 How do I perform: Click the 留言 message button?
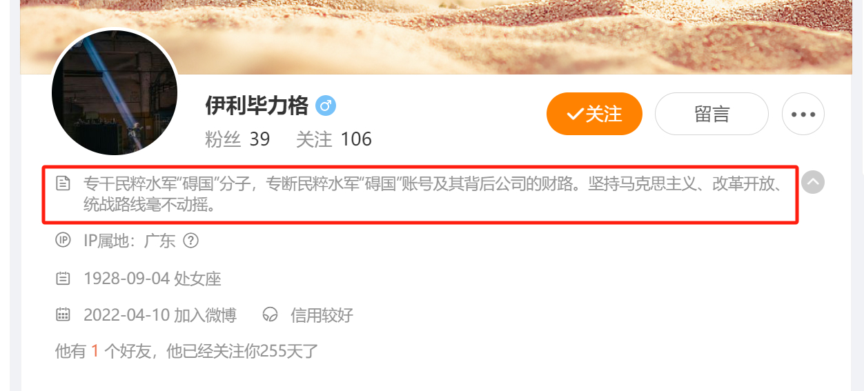[711, 114]
